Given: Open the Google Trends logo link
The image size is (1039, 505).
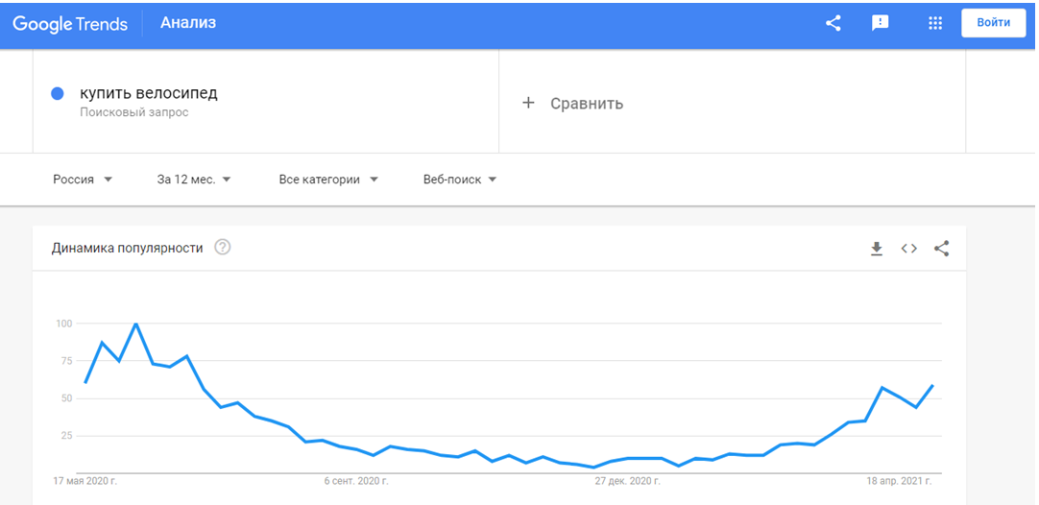Looking at the screenshot, I should click(70, 24).
